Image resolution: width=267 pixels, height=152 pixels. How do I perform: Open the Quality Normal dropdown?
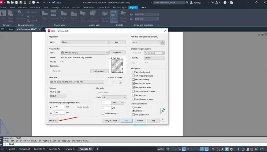[154, 58]
